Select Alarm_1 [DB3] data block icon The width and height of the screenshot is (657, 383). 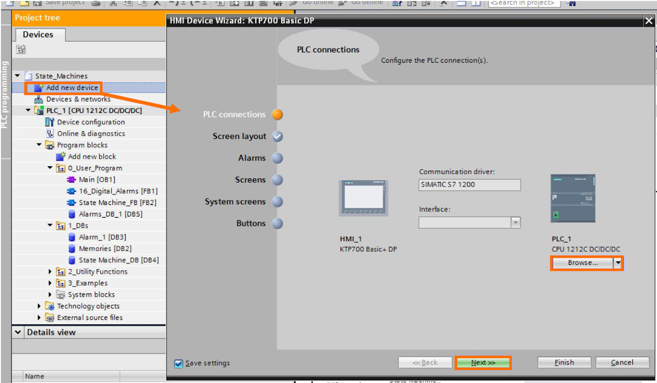point(72,237)
